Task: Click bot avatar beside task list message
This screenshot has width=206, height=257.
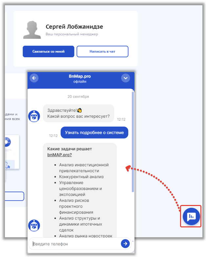Action: (34, 225)
